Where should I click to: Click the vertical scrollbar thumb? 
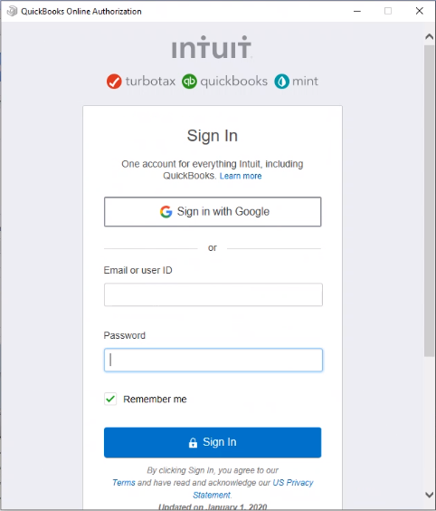[x=430, y=200]
